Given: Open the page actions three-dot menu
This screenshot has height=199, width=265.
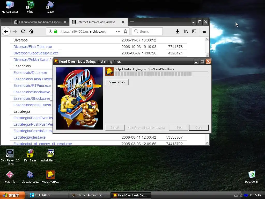Looking at the screenshot, I should tap(118, 31).
